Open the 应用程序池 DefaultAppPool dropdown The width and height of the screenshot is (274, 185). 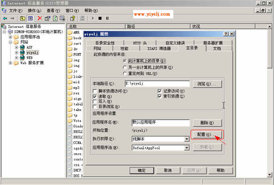[187, 148]
